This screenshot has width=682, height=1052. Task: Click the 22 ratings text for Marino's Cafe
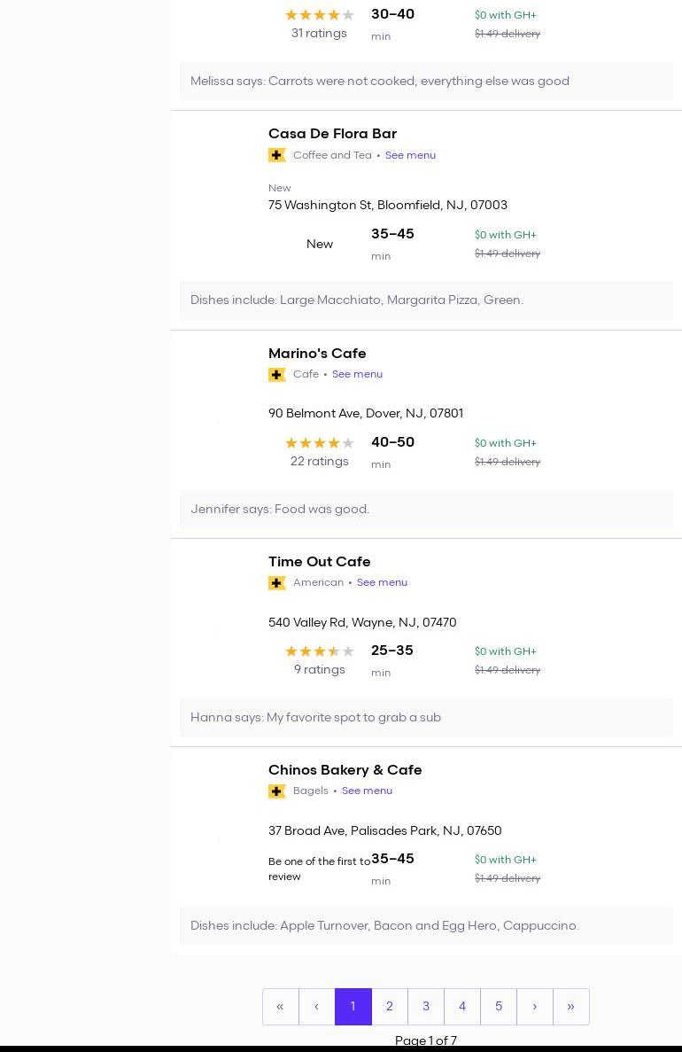[319, 462]
